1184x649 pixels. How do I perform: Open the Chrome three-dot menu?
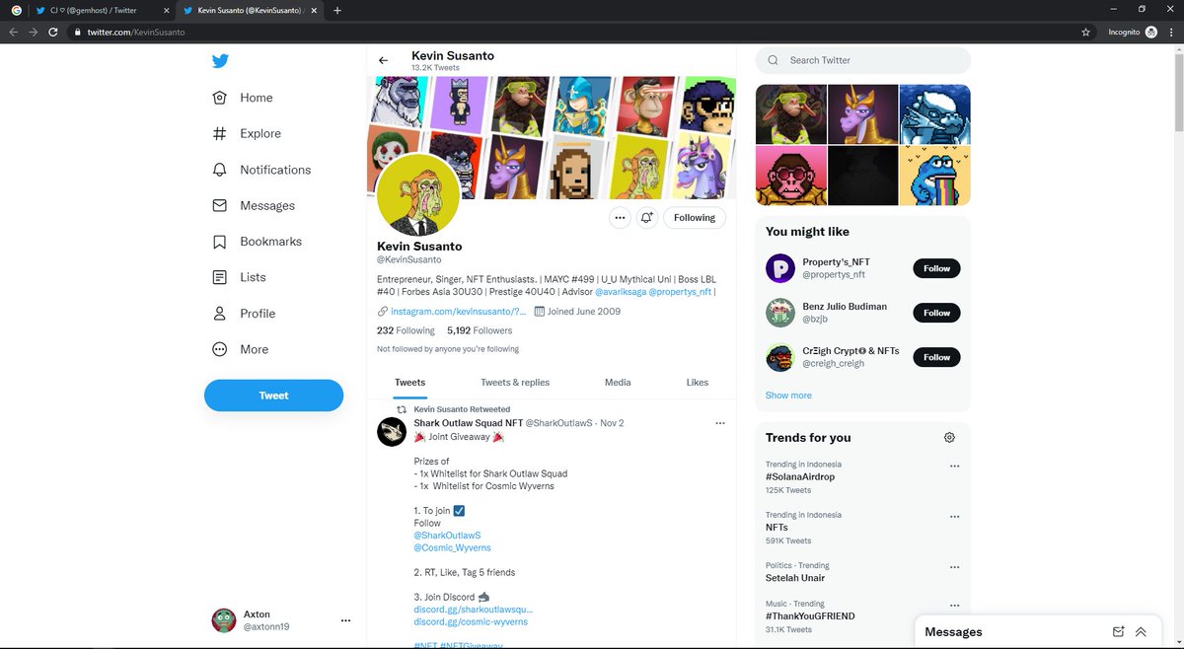pos(1170,32)
